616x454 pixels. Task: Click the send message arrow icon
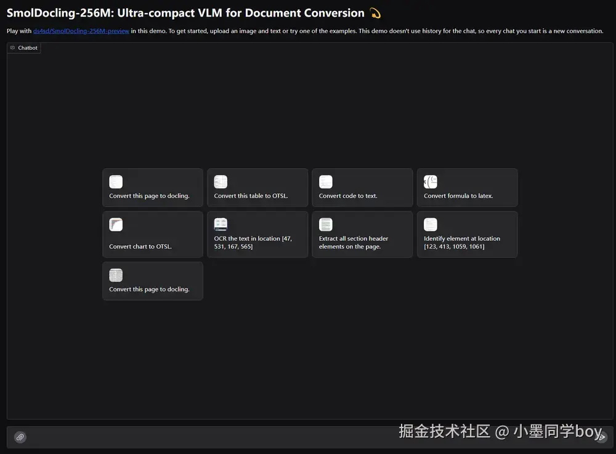[x=601, y=437]
